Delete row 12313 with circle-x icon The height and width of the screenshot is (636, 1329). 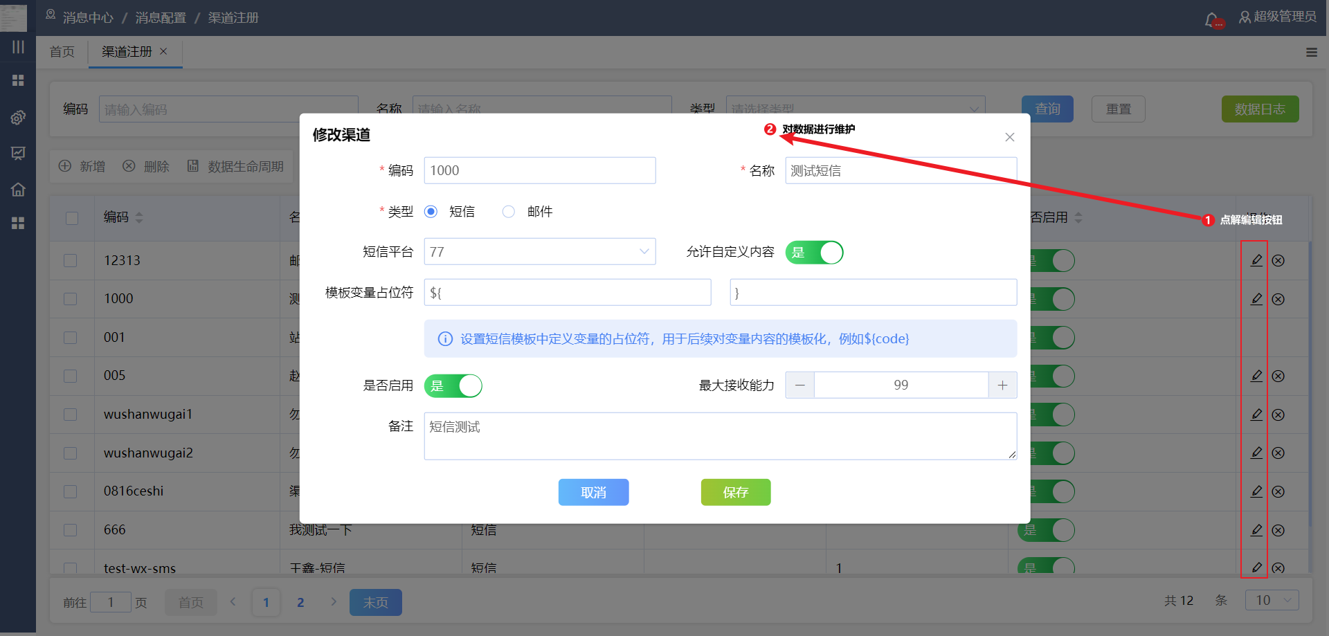1278,261
